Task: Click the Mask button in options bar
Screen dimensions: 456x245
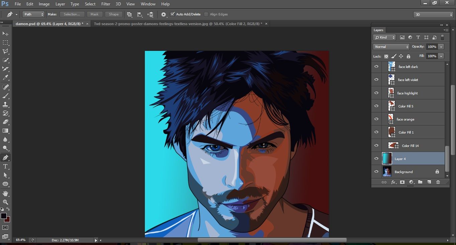Action: pyautogui.click(x=95, y=14)
